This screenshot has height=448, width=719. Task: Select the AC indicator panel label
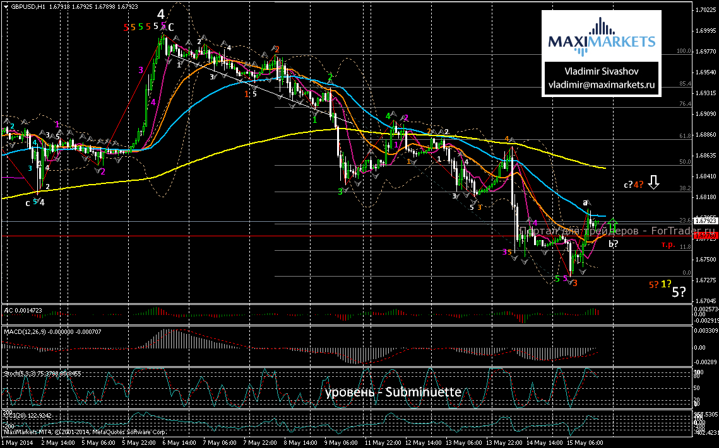click(23, 311)
